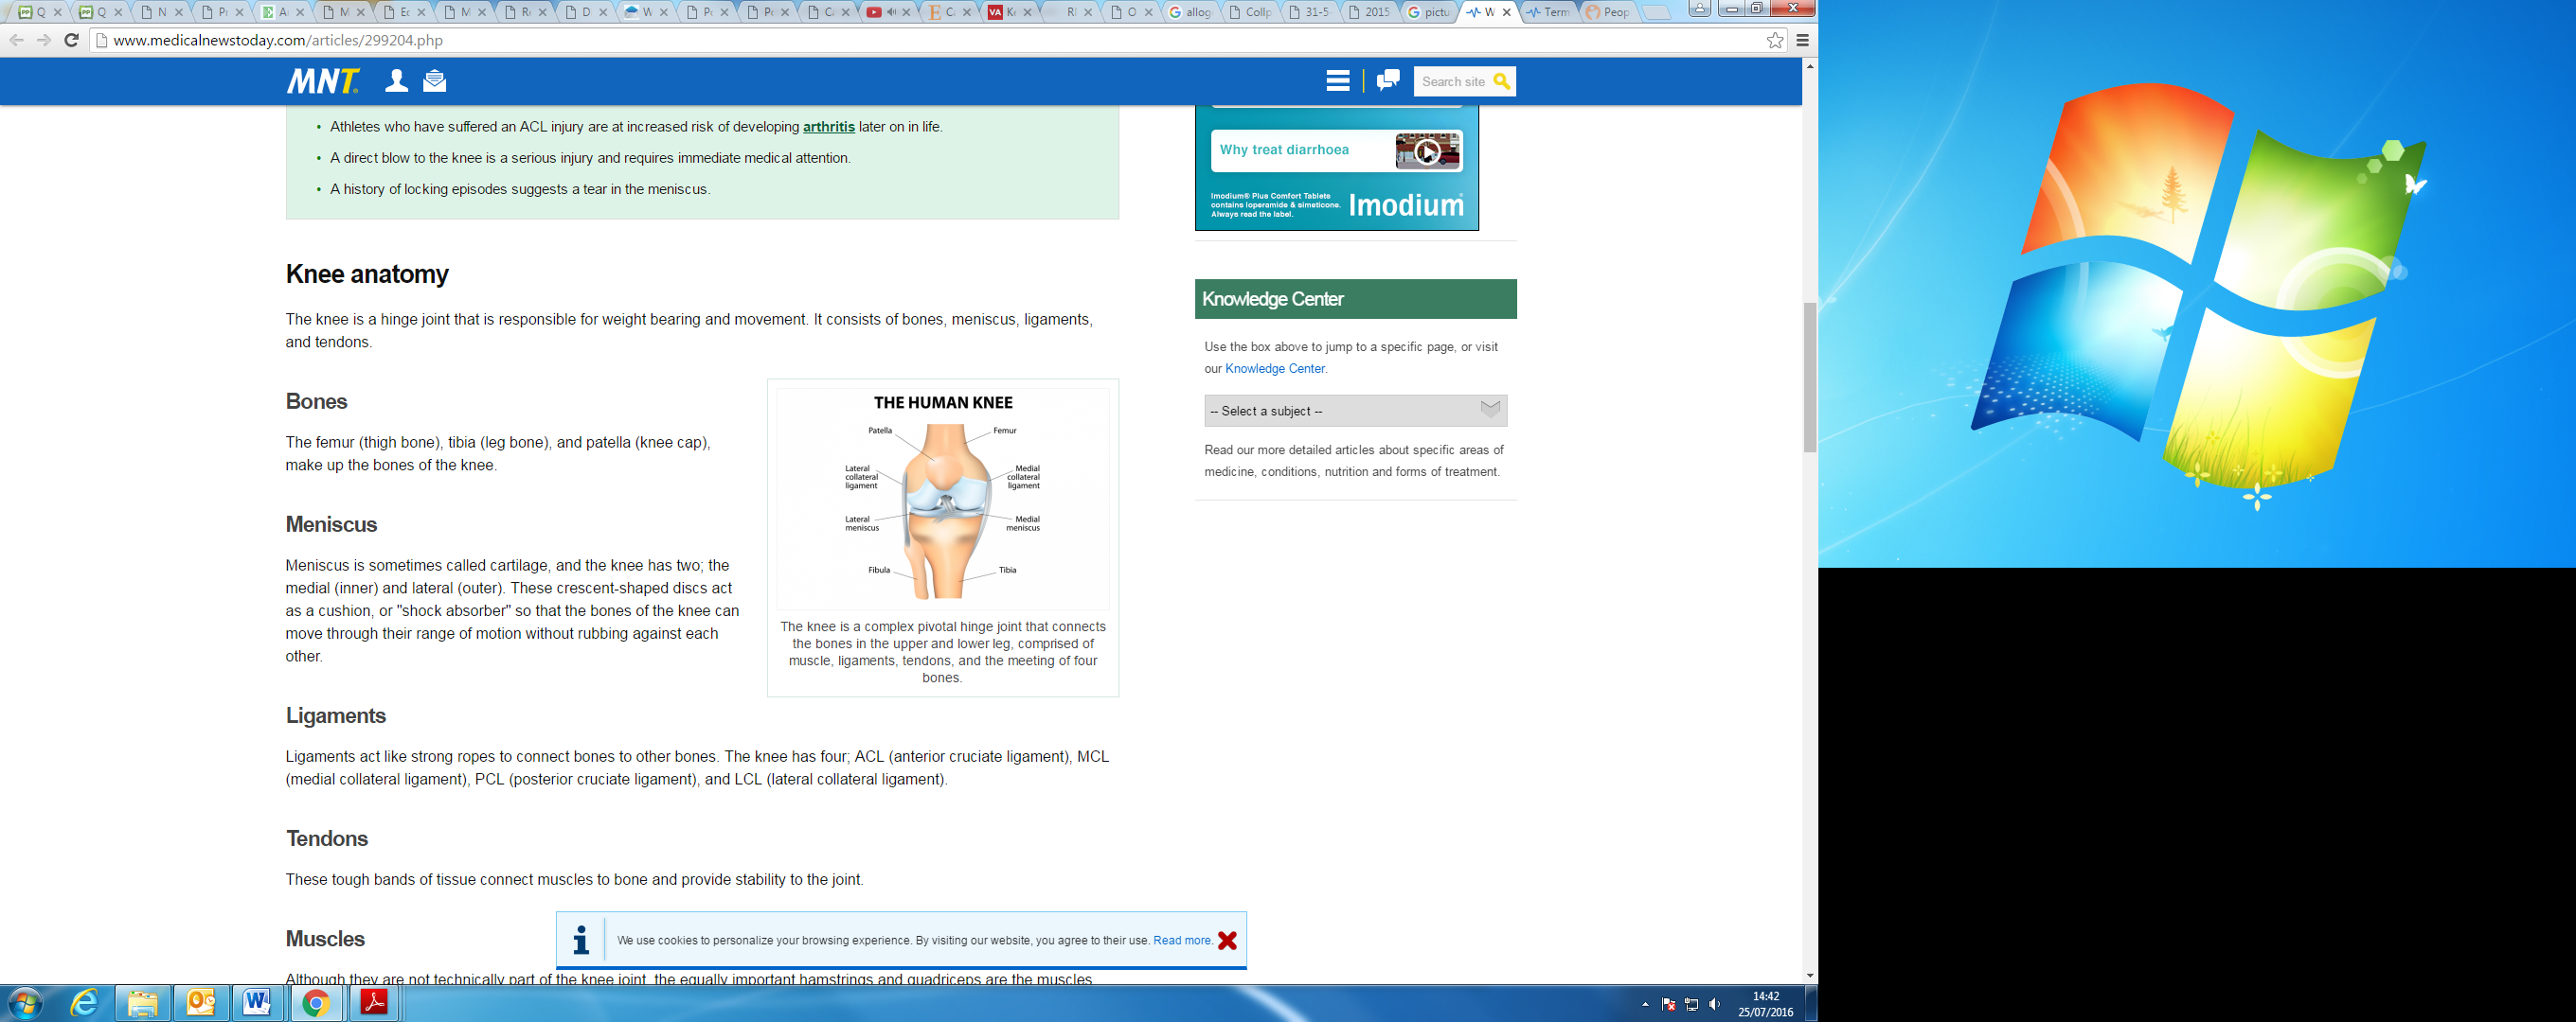2576x1022 pixels.
Task: Click 'Read more' in cookie notice
Action: 1182,940
